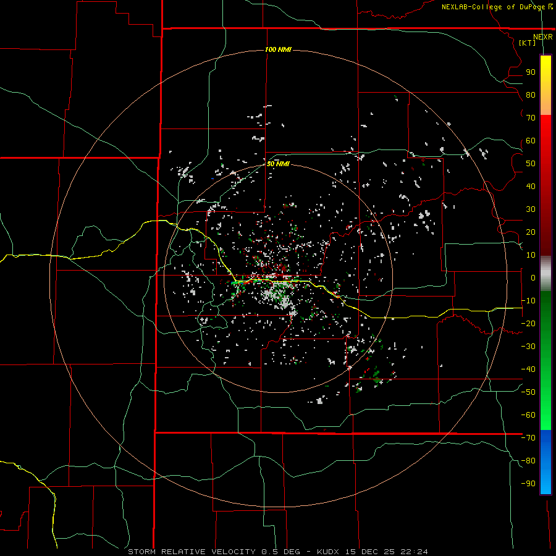
Task: Click the NEXR label above color scale
Action: tap(542, 37)
